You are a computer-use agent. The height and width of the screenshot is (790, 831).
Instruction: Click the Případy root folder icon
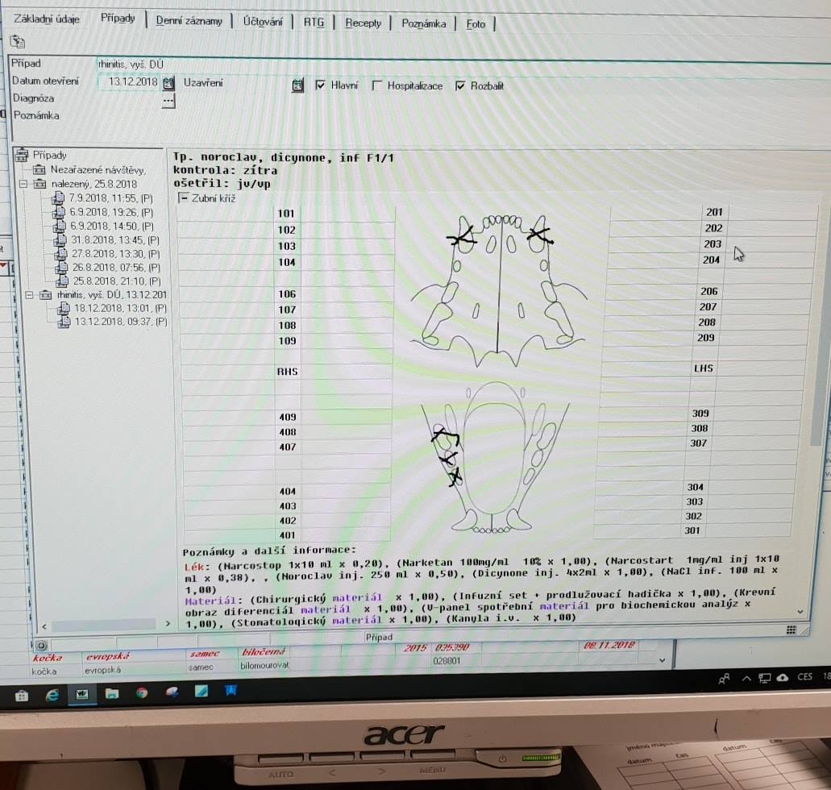[21, 155]
